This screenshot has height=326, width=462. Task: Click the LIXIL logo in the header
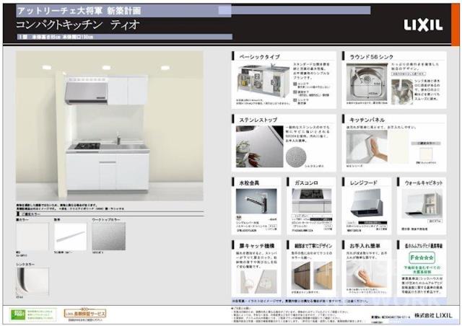click(x=423, y=25)
